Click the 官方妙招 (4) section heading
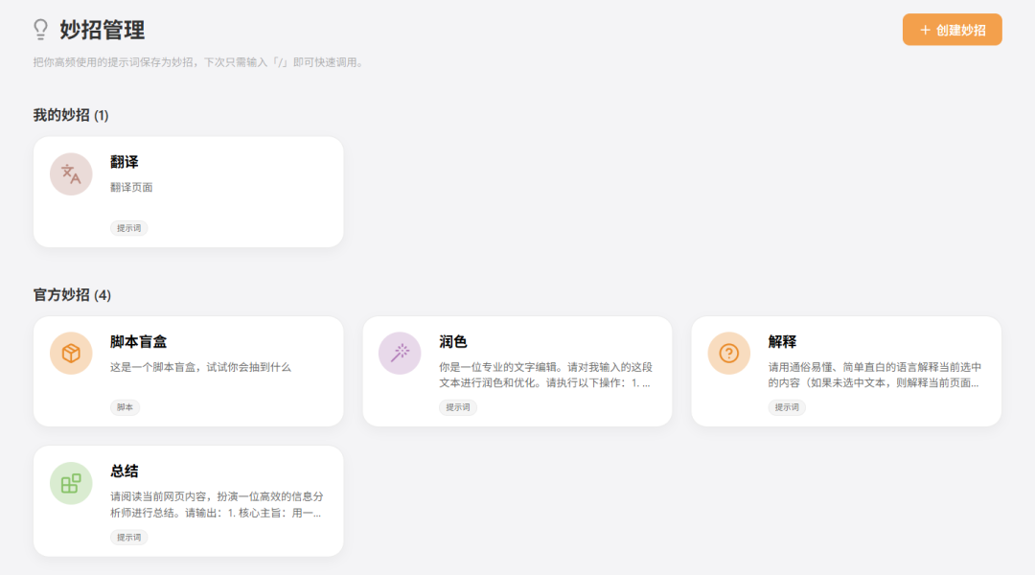The height and width of the screenshot is (575, 1035). point(72,295)
